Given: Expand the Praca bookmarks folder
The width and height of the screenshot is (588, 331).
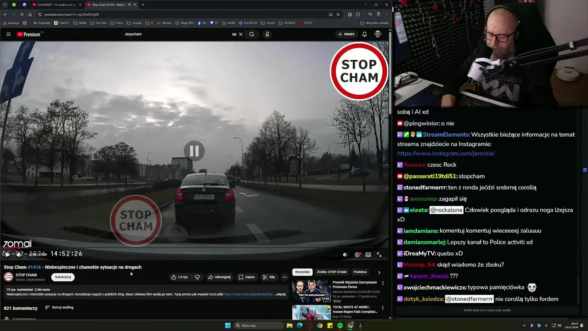Looking at the screenshot, I should pyautogui.click(x=117, y=23).
